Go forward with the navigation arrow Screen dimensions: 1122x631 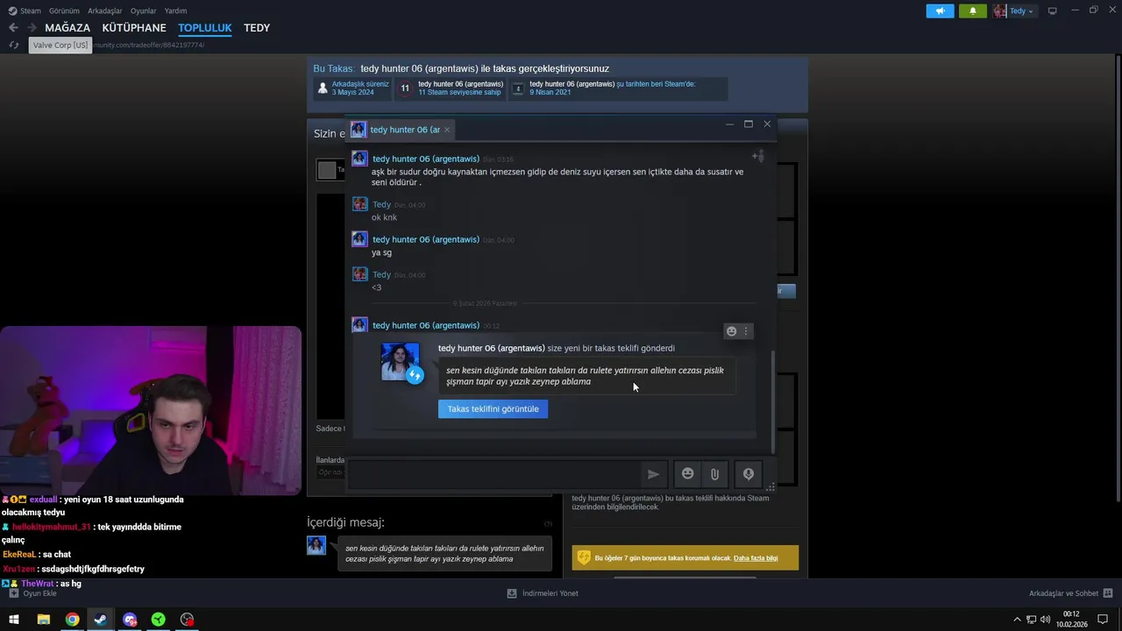(x=32, y=28)
